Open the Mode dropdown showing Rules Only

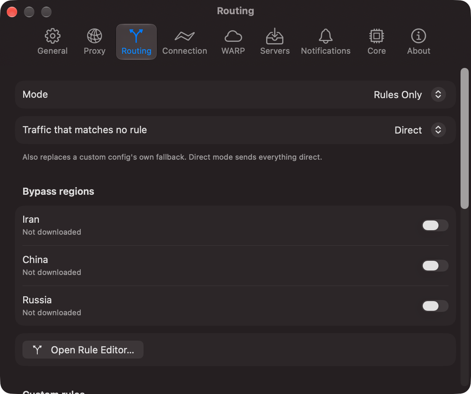[410, 95]
